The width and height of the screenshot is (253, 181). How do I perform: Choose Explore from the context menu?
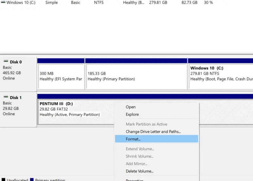[157, 114]
